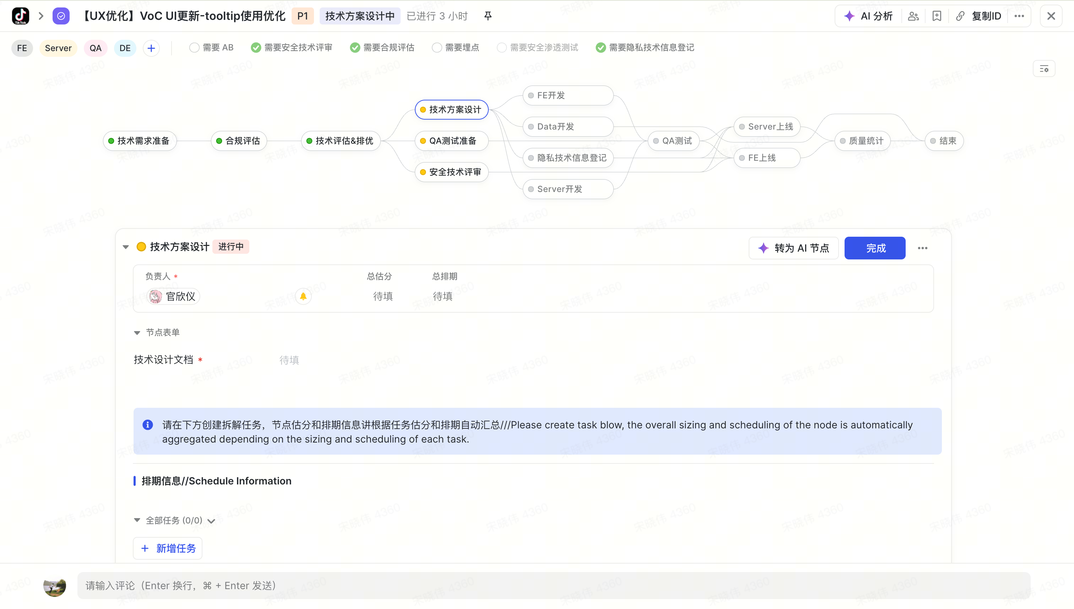This screenshot has height=609, width=1074.
Task: Open AI 分析 sparkle button
Action: (x=868, y=16)
